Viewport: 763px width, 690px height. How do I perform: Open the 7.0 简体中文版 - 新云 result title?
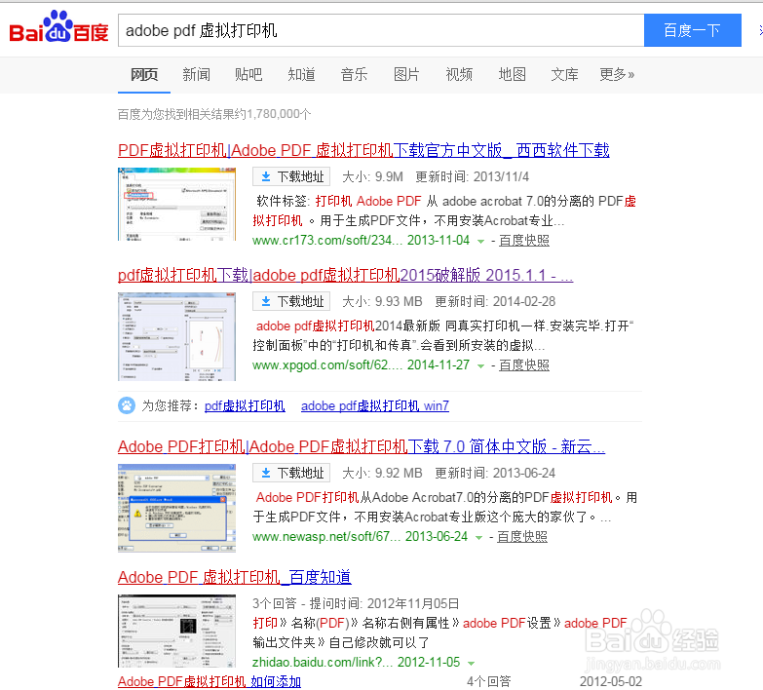click(x=362, y=446)
